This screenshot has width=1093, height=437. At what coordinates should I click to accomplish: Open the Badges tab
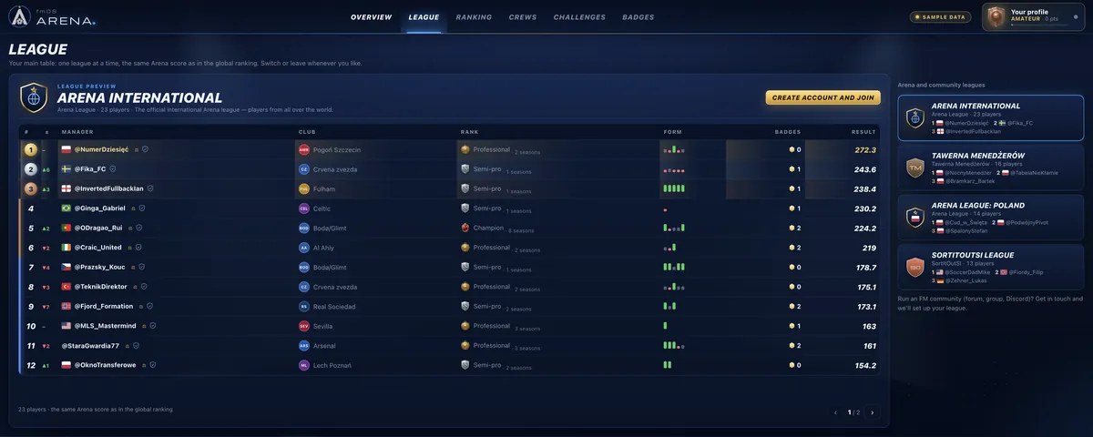pyautogui.click(x=638, y=17)
